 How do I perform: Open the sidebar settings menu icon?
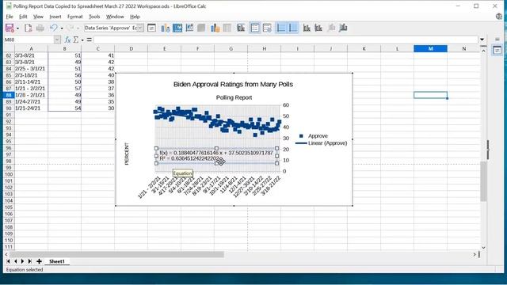[x=497, y=40]
